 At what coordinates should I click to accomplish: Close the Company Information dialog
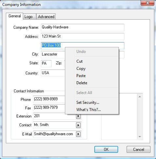[x=148, y=3]
